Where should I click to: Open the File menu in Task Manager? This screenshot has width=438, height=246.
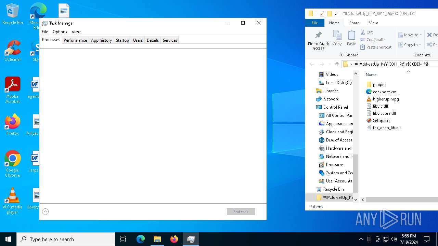(x=45, y=32)
